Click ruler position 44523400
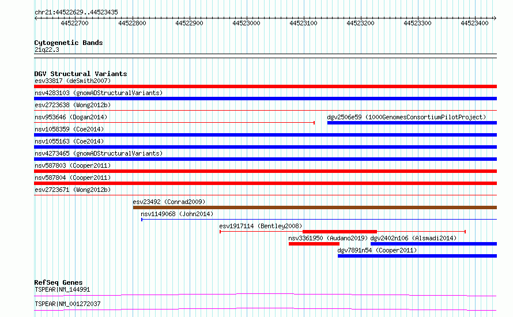 [x=474, y=23]
